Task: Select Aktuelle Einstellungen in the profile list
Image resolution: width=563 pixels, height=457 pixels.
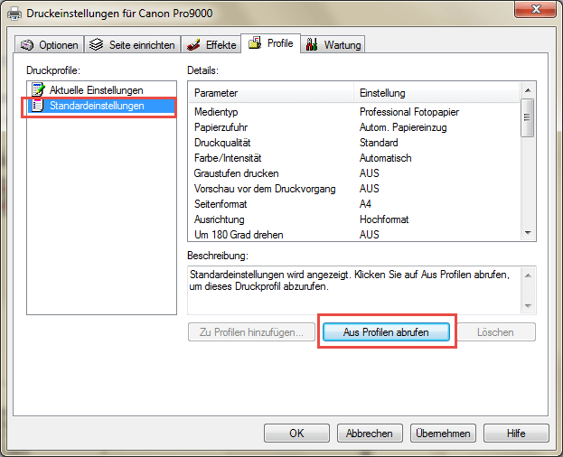Action: pos(96,90)
